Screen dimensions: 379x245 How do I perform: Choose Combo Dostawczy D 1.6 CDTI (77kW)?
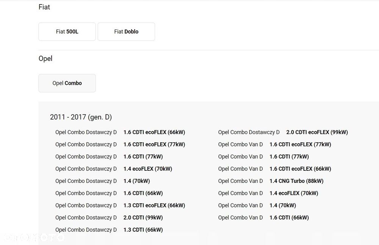coord(109,157)
